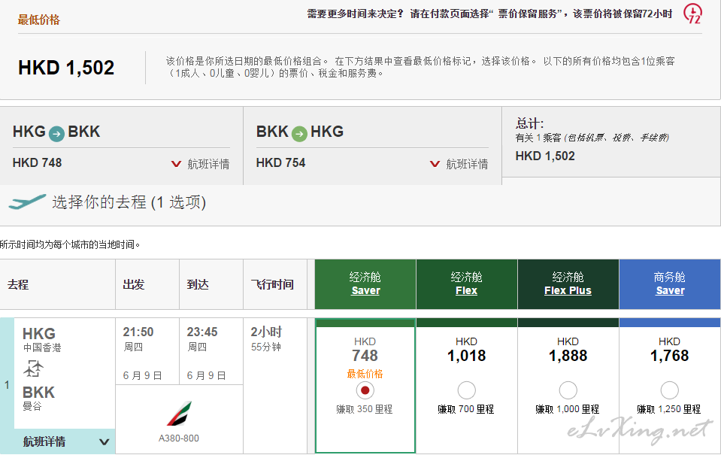
Task: Click the 72-hour fare hold icon
Action: point(692,14)
